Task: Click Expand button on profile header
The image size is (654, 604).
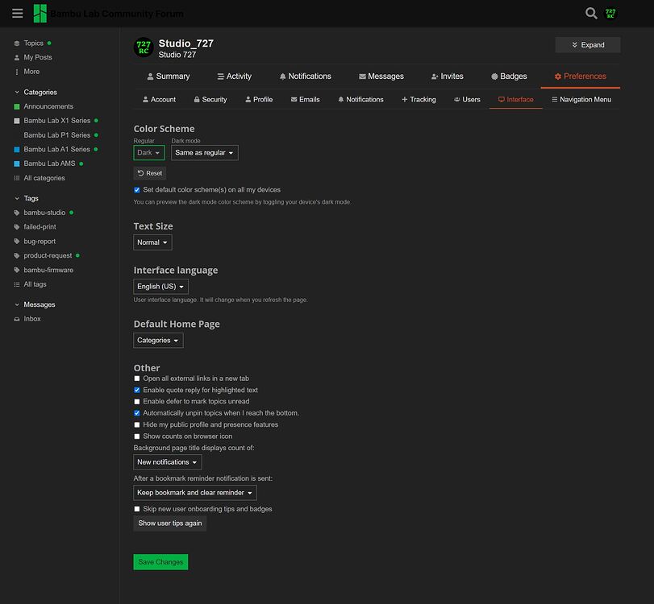Action: tap(587, 44)
